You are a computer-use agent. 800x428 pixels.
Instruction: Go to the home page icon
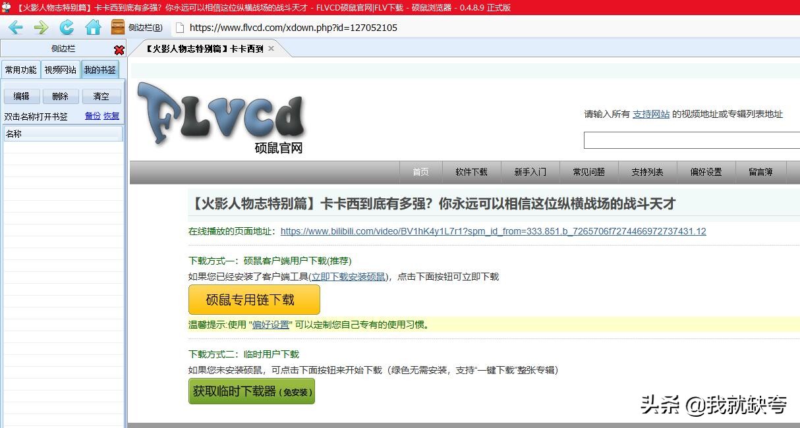click(x=94, y=28)
